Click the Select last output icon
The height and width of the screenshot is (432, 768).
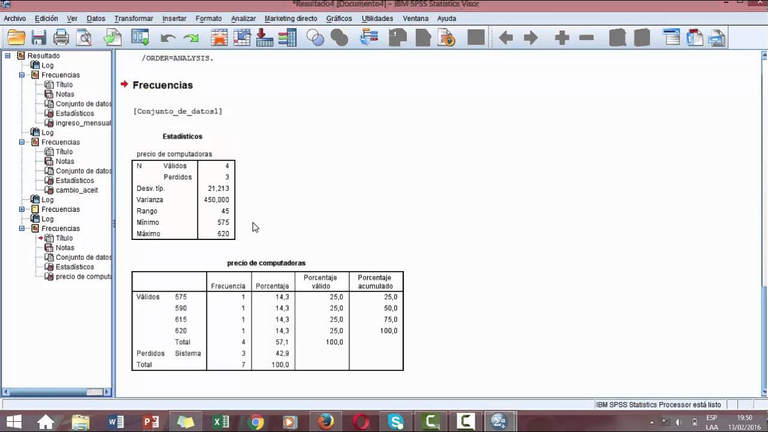[x=368, y=38]
